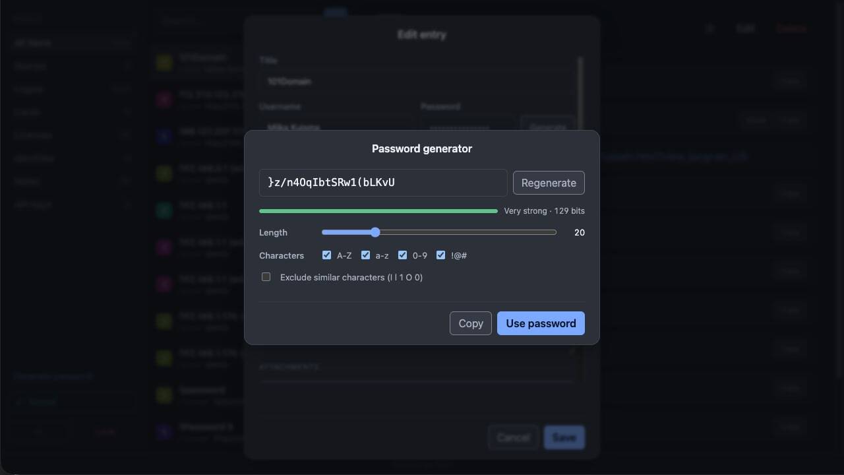Click the generated password text field

pyautogui.click(x=383, y=183)
